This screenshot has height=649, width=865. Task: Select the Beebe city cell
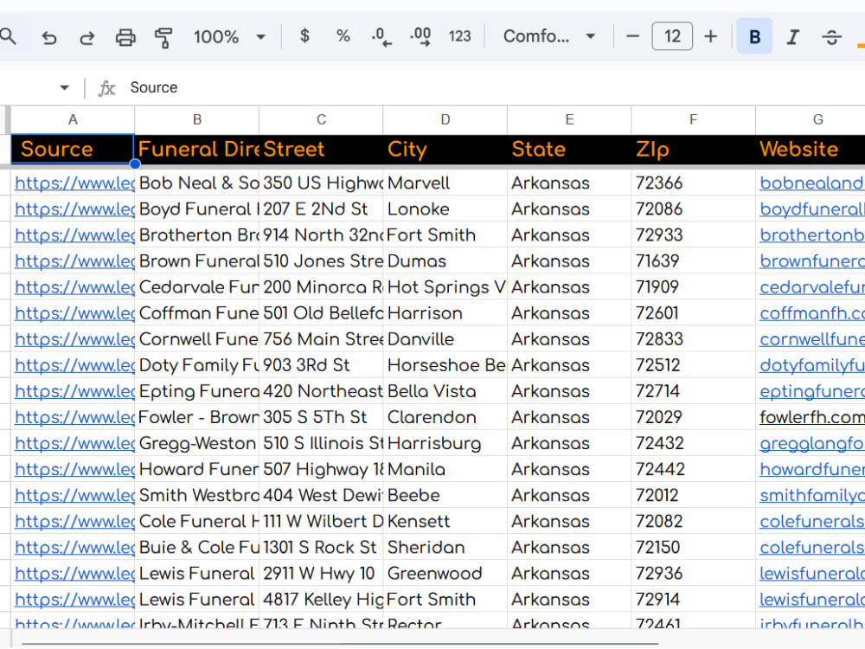[x=445, y=494]
